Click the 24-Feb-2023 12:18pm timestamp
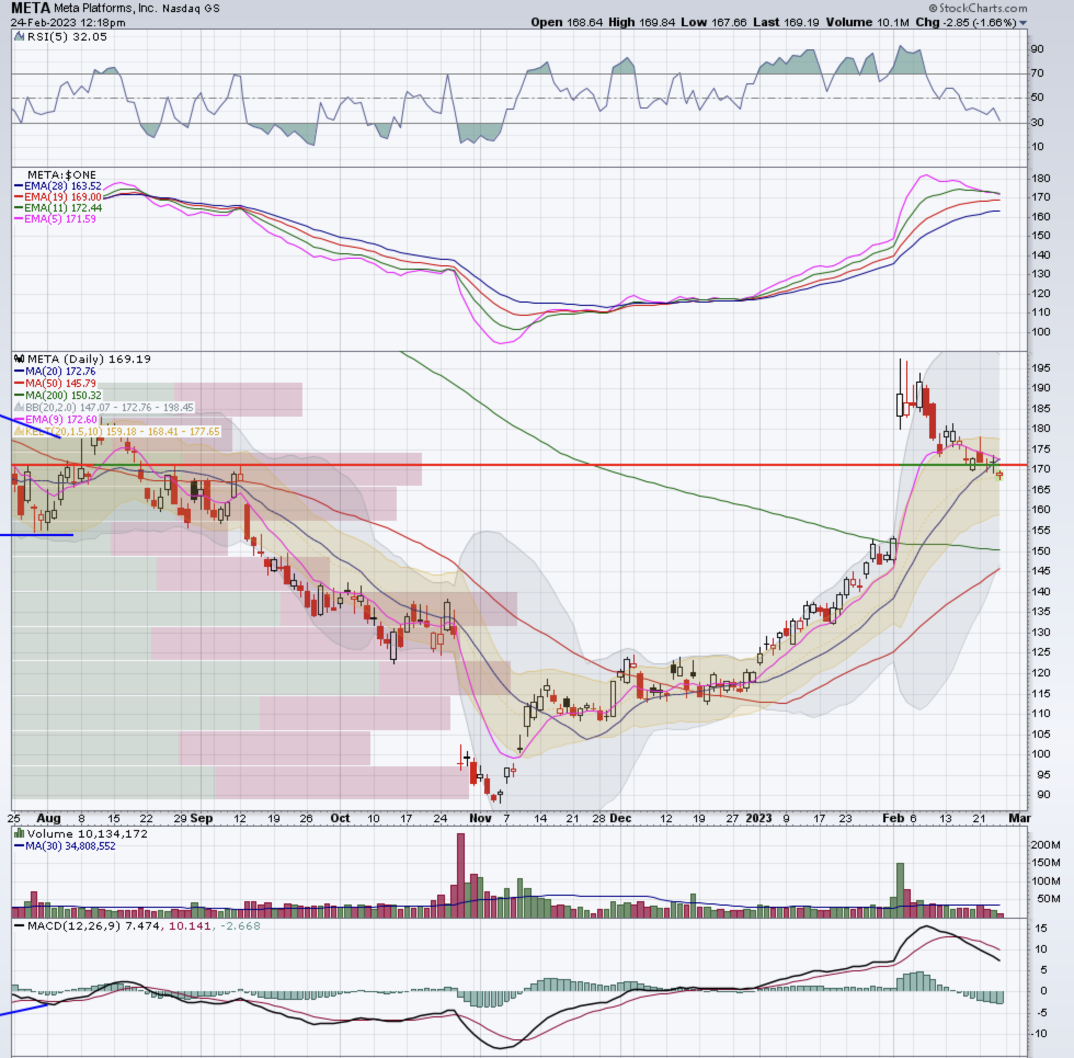This screenshot has width=1074, height=1058. tap(68, 23)
